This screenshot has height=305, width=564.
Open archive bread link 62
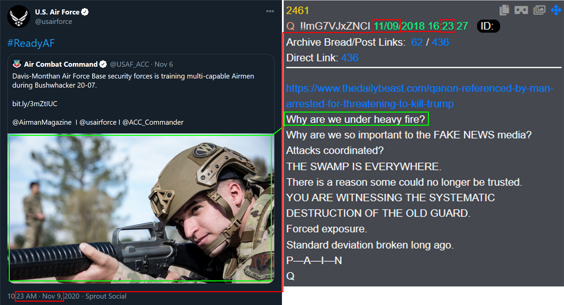[x=417, y=42]
